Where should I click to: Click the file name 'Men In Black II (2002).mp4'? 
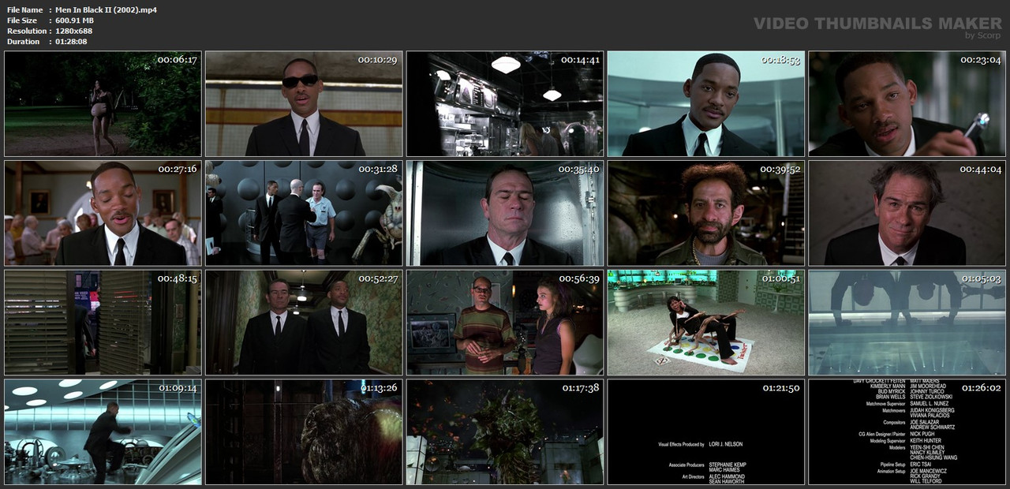coord(106,9)
